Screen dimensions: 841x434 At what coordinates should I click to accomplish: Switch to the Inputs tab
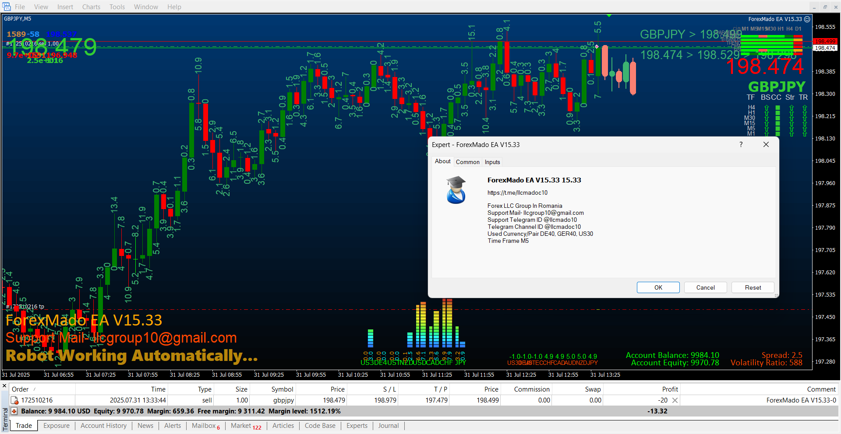(x=492, y=162)
